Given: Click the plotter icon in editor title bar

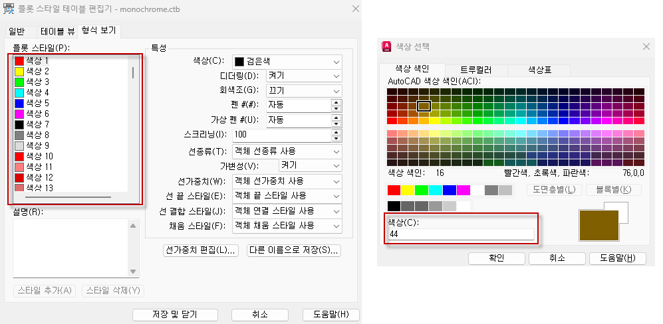Looking at the screenshot, I should click(9, 9).
